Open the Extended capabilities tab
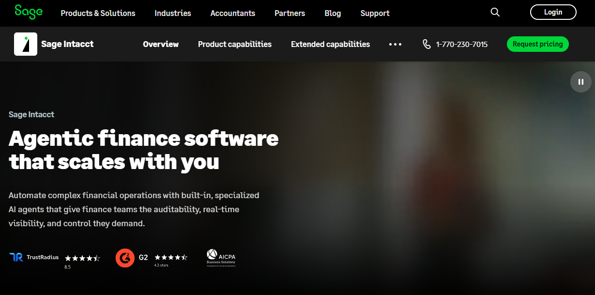This screenshot has height=295, width=595. (330, 44)
